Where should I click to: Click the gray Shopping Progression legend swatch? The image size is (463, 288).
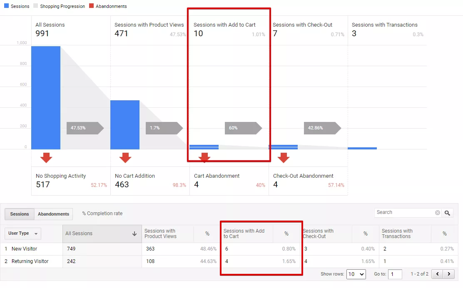click(36, 6)
